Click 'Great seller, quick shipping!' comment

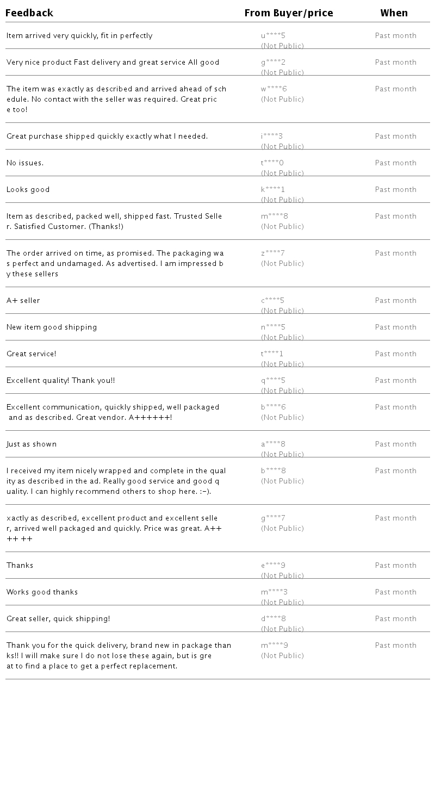click(58, 619)
